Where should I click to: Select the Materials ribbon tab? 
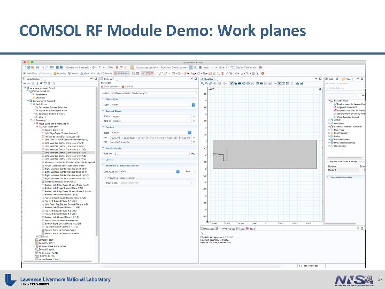tap(60, 73)
